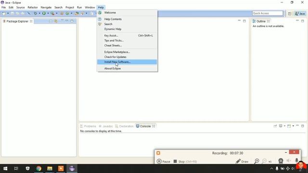Click the recorder zoom in magnifier
This screenshot has width=308, height=173.
tap(257, 161)
